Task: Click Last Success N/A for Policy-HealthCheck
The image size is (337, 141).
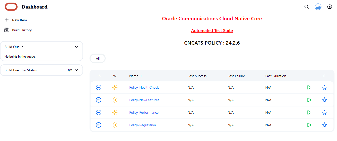Action: tap(191, 87)
